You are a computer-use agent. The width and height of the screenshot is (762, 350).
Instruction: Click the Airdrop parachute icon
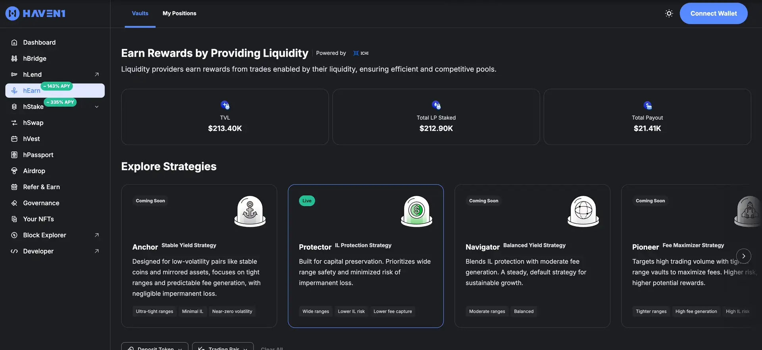click(14, 171)
